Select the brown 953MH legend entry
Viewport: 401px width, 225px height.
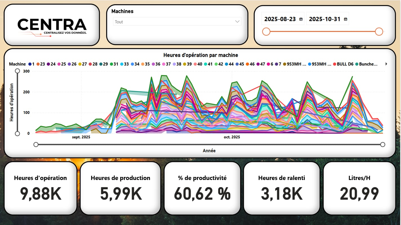294,64
